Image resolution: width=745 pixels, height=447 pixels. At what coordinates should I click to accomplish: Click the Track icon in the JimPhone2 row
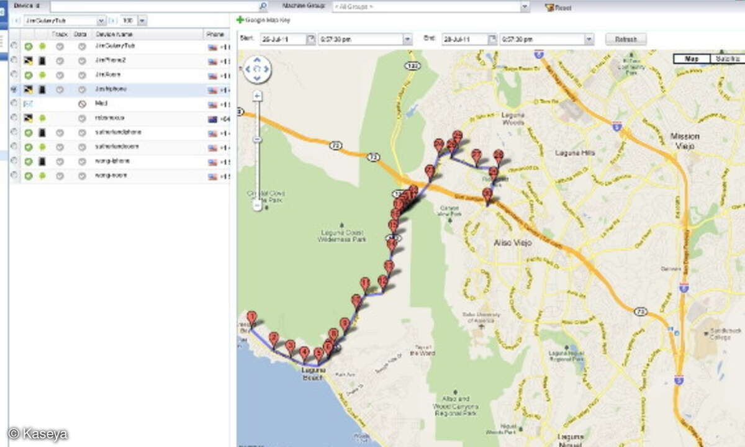(60, 61)
